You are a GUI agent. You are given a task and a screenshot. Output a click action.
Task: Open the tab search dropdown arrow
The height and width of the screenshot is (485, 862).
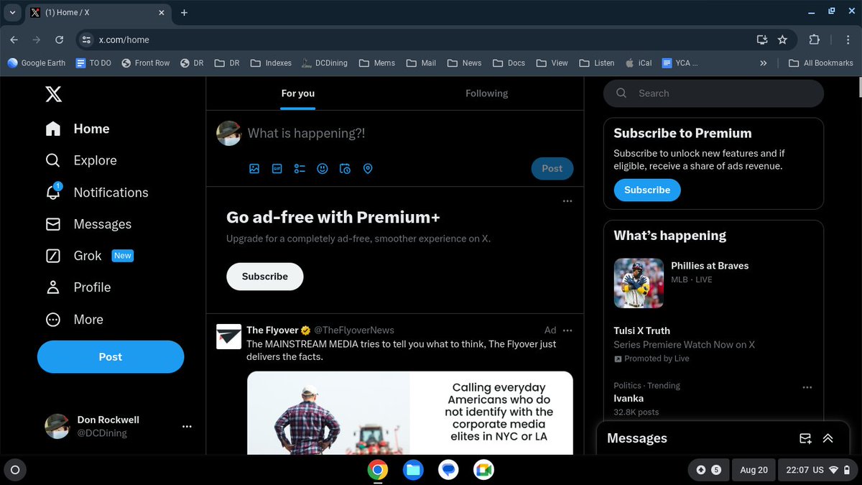[x=12, y=12]
